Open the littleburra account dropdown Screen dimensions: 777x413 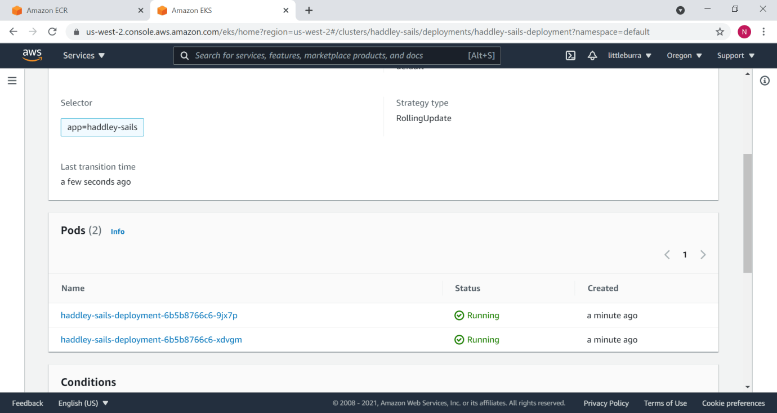629,55
